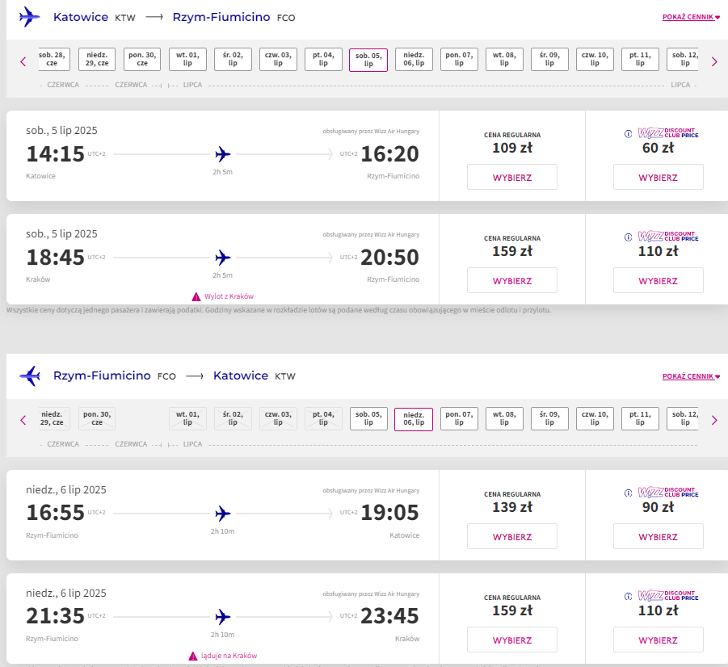Show next dates for Katowice to Rzym-Fiumicino

[714, 61]
